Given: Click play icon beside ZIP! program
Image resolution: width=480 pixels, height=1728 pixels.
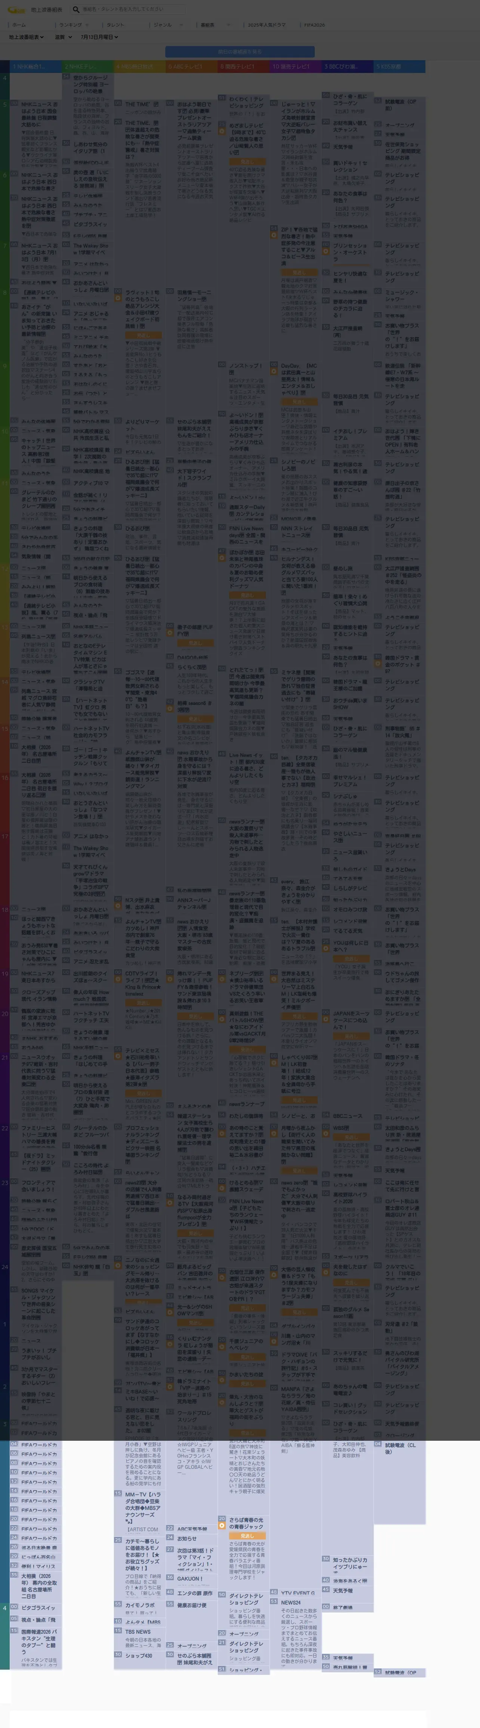Looking at the screenshot, I should tap(274, 235).
